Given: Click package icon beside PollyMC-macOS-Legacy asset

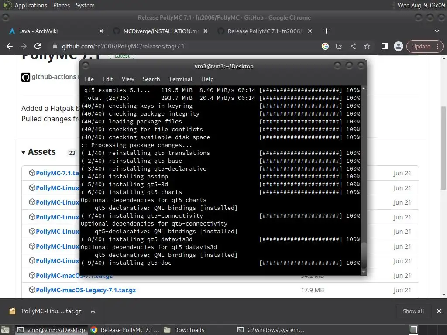Looking at the screenshot, I should pos(32,290).
